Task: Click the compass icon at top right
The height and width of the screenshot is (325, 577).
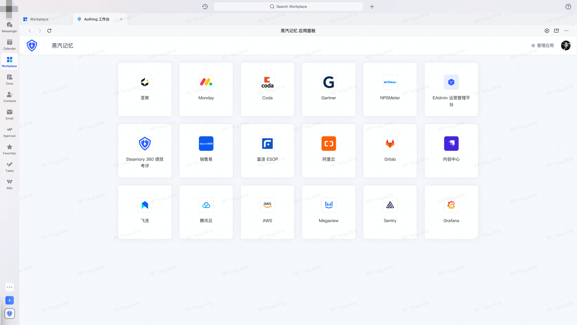Action: tap(547, 31)
